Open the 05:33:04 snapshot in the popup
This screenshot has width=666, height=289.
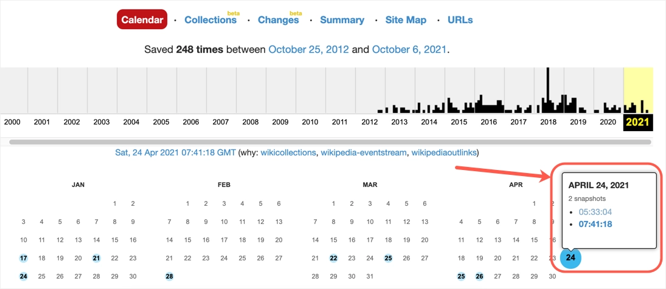pos(594,212)
